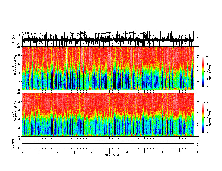Click the "-4" value on ch.2 color bar
222x171 pixels.
[x=207, y=110]
